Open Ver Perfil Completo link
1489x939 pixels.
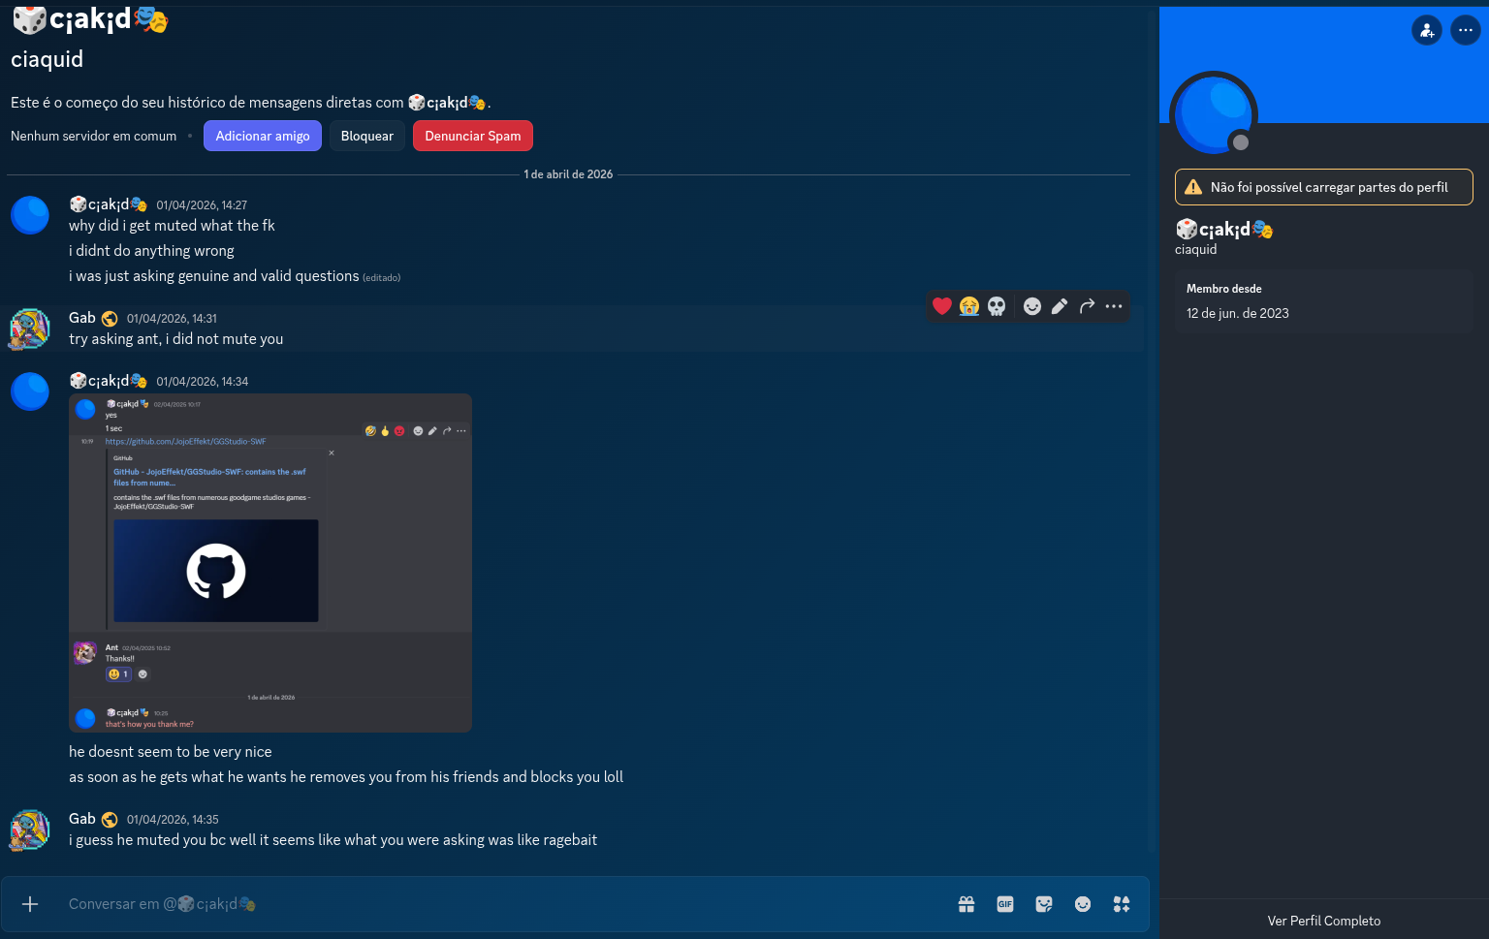point(1324,921)
